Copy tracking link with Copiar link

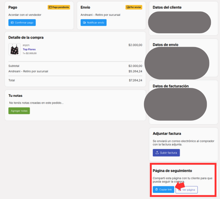163,189
